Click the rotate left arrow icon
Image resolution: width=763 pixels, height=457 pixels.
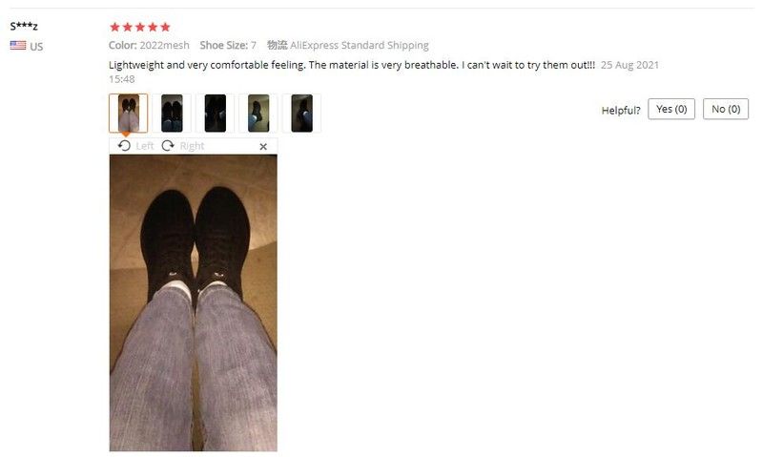click(x=124, y=146)
